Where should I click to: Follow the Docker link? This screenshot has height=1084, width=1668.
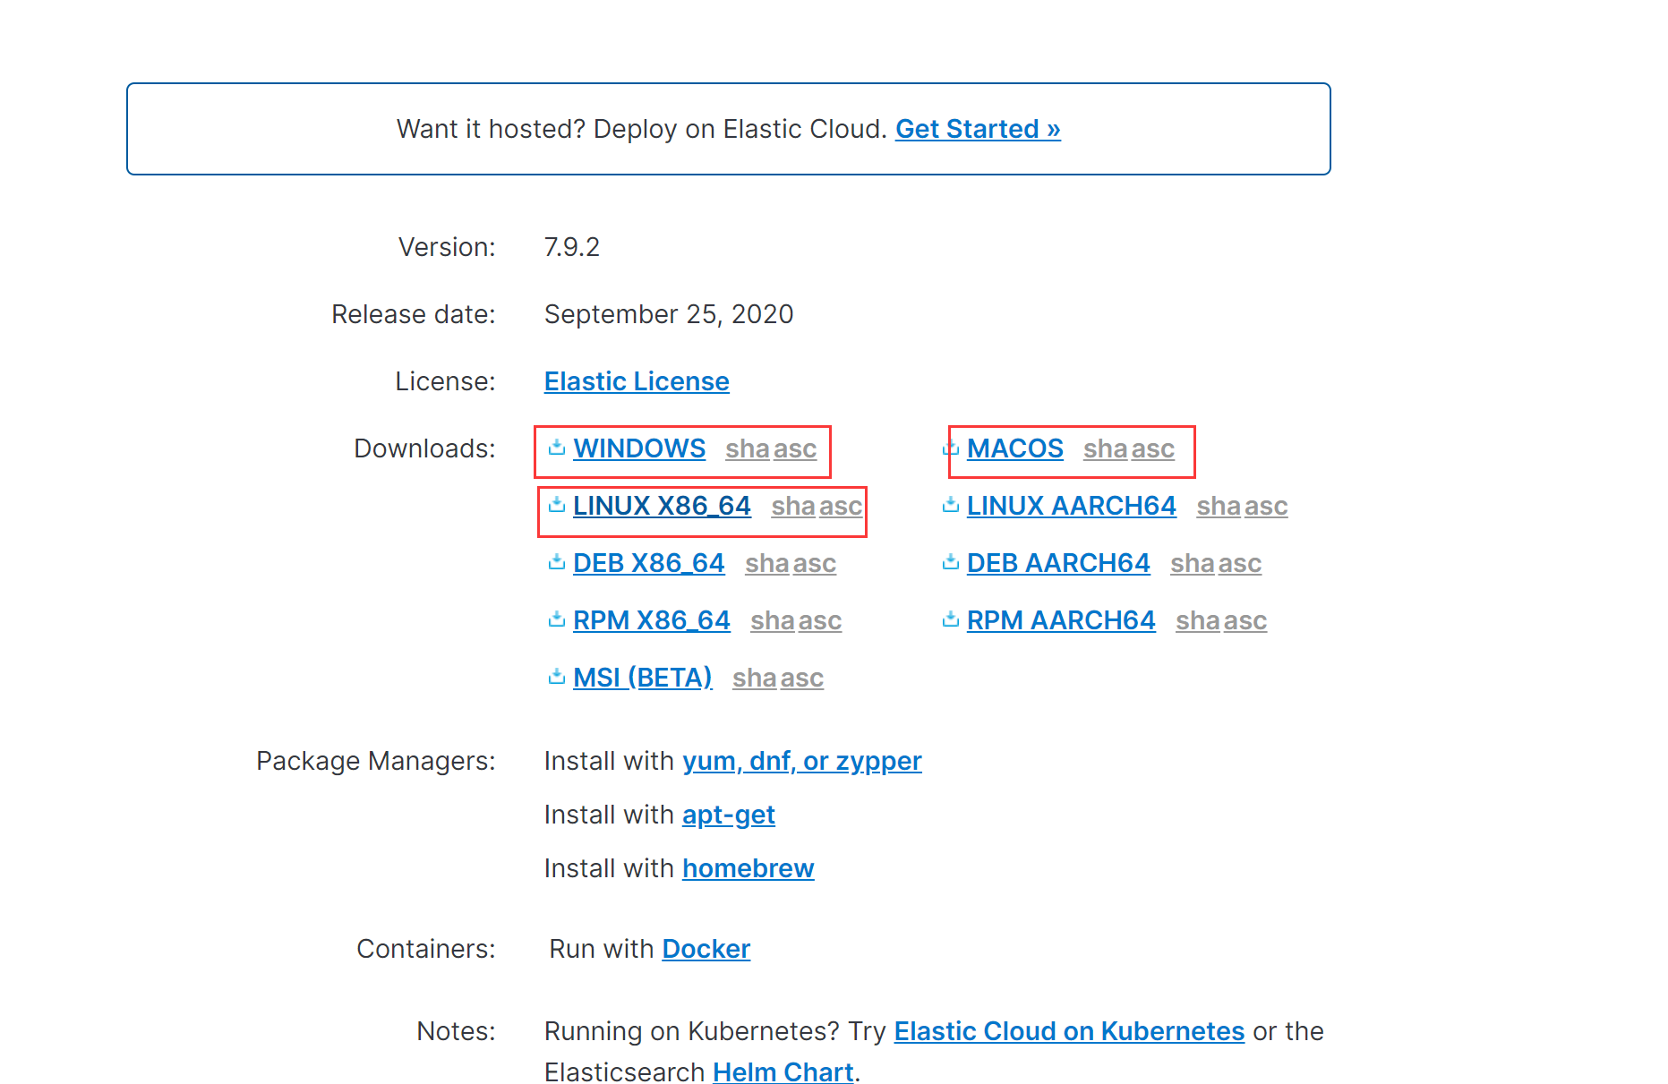[x=706, y=949]
